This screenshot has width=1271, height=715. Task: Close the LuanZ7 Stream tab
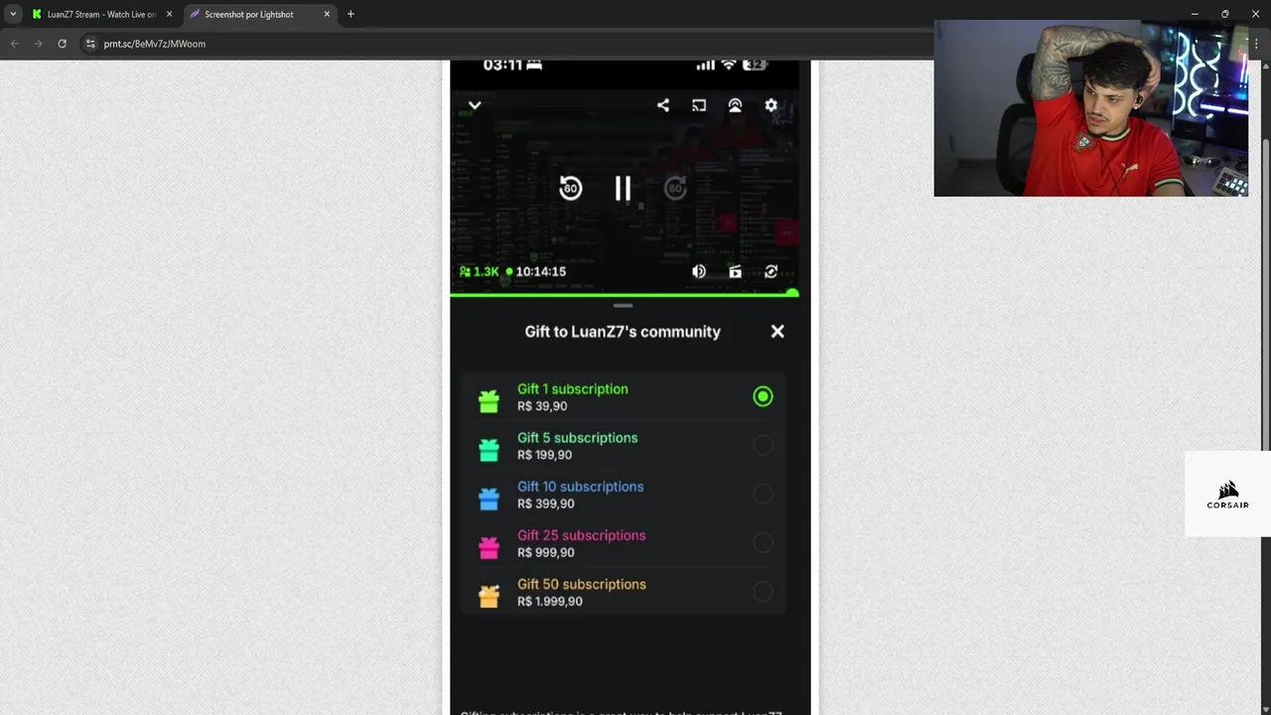point(169,14)
